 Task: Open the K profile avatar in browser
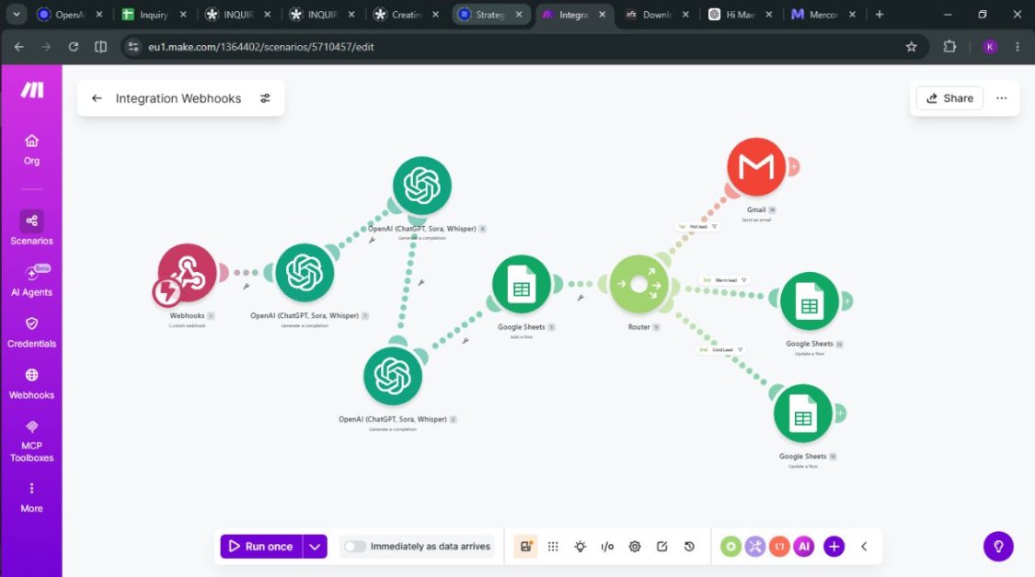pyautogui.click(x=989, y=47)
